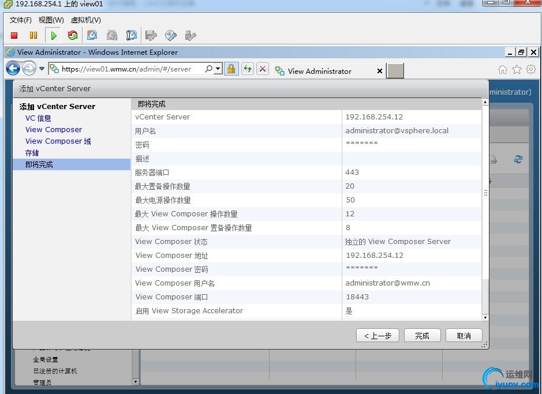Open the recent pages dropdown arrow

42,69
